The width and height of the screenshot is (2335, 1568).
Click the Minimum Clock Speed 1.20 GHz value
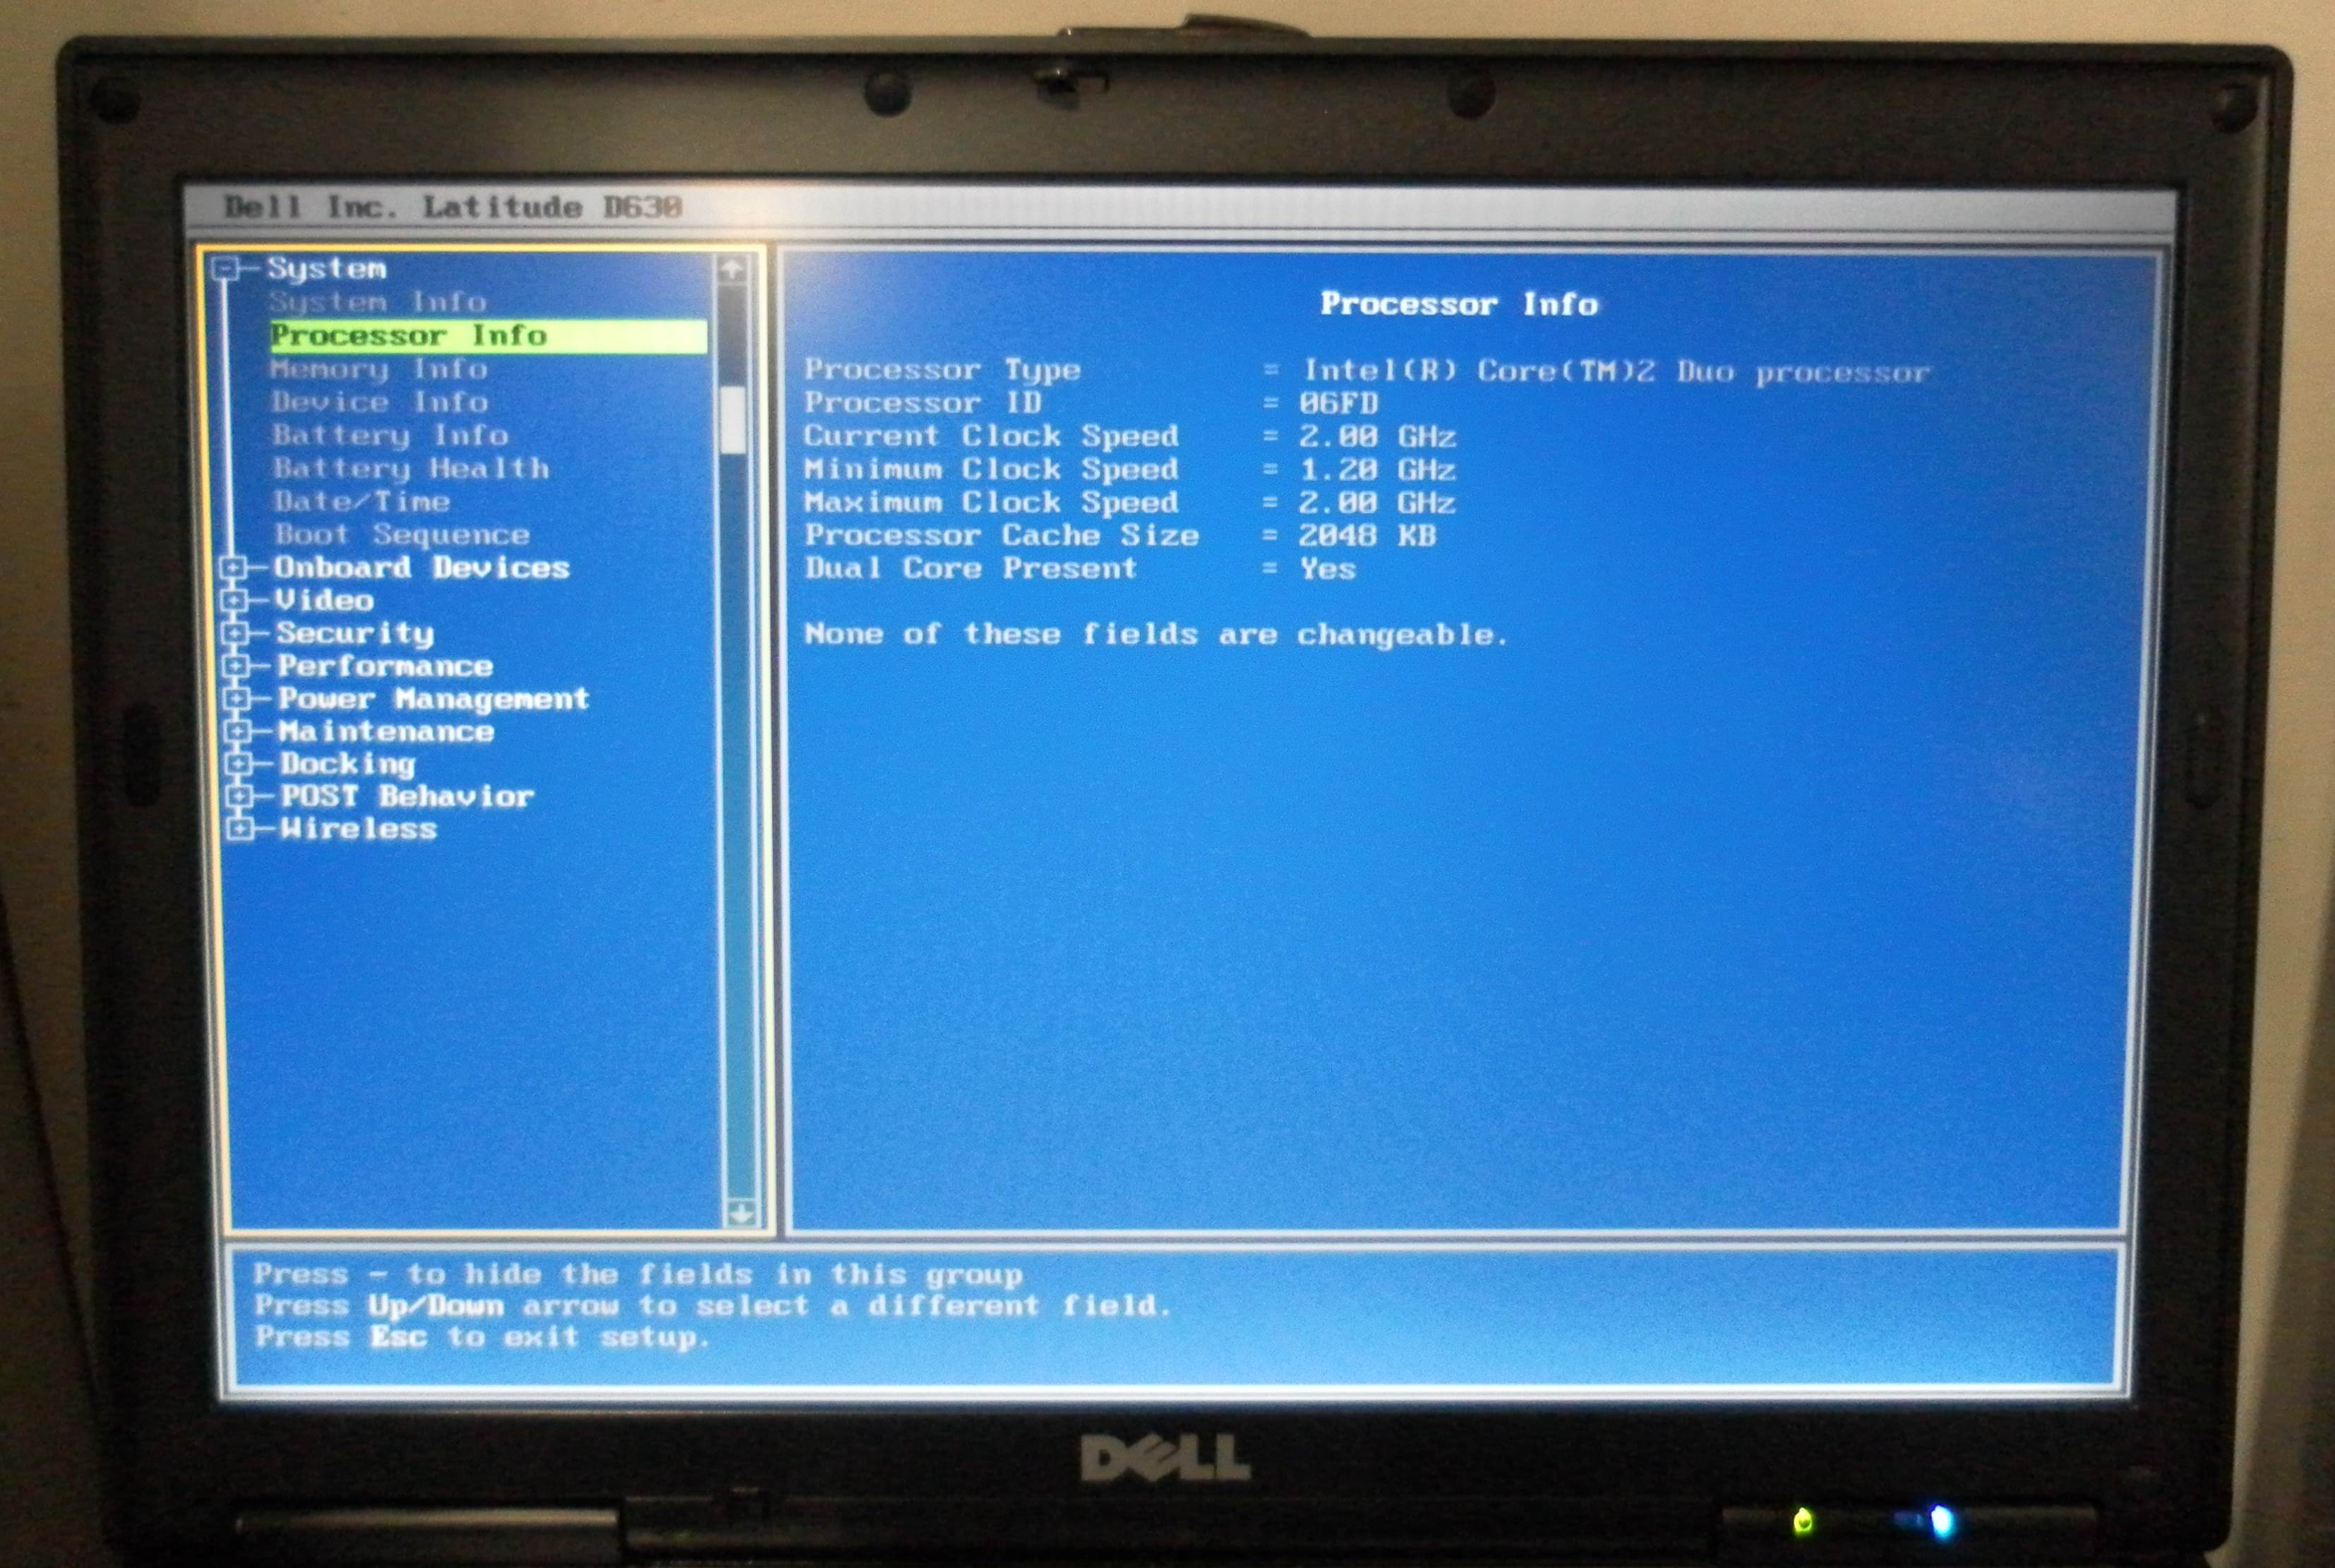click(1377, 470)
